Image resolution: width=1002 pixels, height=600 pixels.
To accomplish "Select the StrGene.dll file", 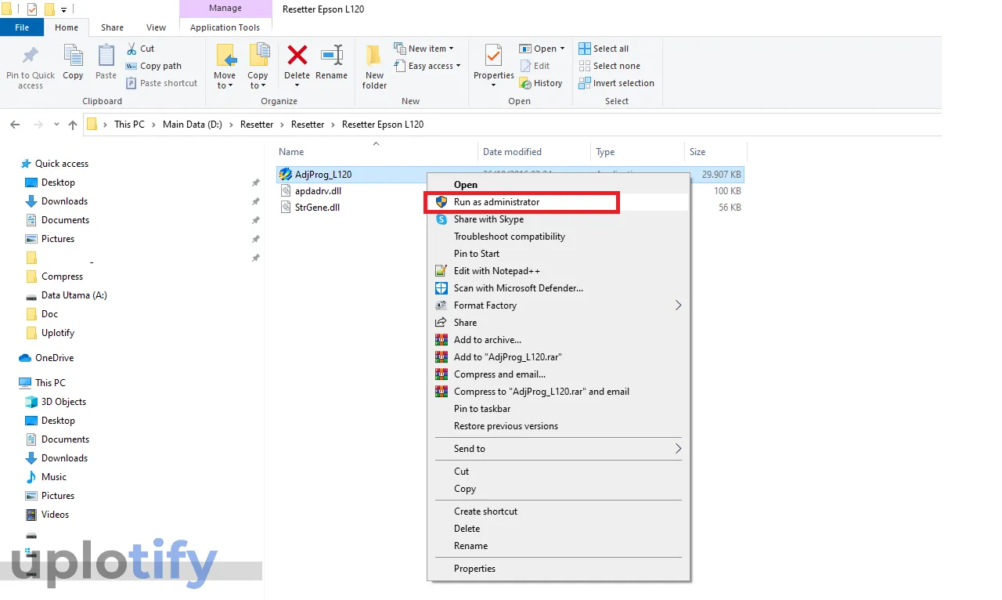I will click(317, 208).
